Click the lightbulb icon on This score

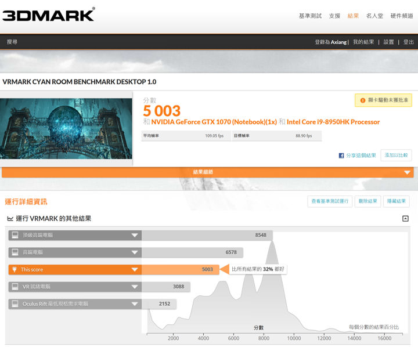point(15,270)
